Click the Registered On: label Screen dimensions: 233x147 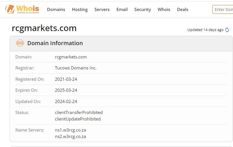[30, 79]
